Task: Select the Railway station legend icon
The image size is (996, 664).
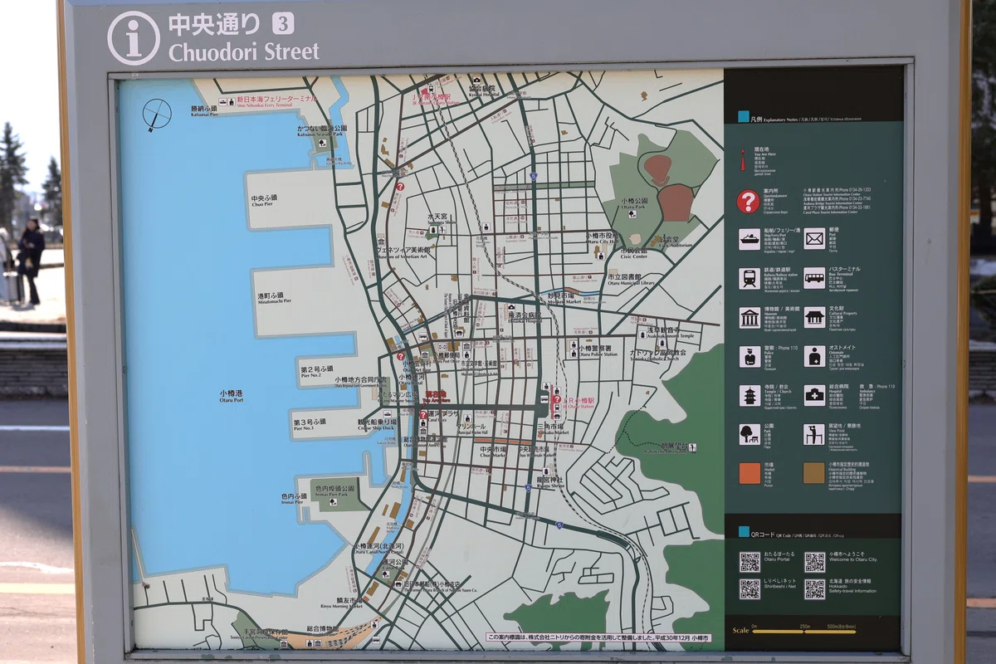Action: pyautogui.click(x=749, y=278)
